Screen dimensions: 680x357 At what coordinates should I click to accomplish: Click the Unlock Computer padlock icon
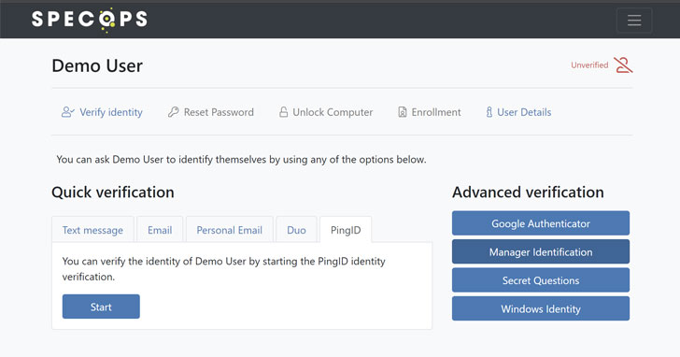[283, 112]
